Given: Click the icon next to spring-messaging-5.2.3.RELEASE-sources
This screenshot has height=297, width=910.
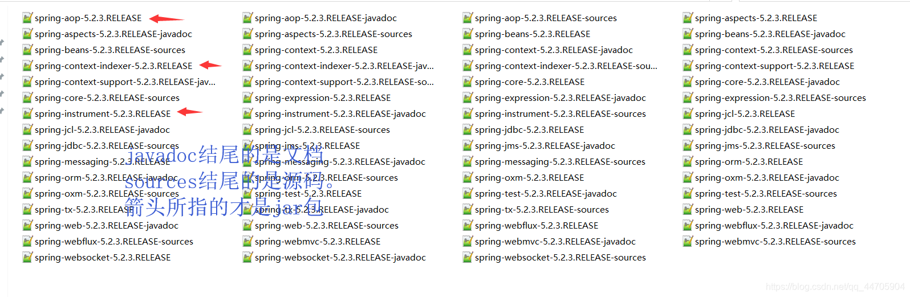Looking at the screenshot, I should coord(468,162).
